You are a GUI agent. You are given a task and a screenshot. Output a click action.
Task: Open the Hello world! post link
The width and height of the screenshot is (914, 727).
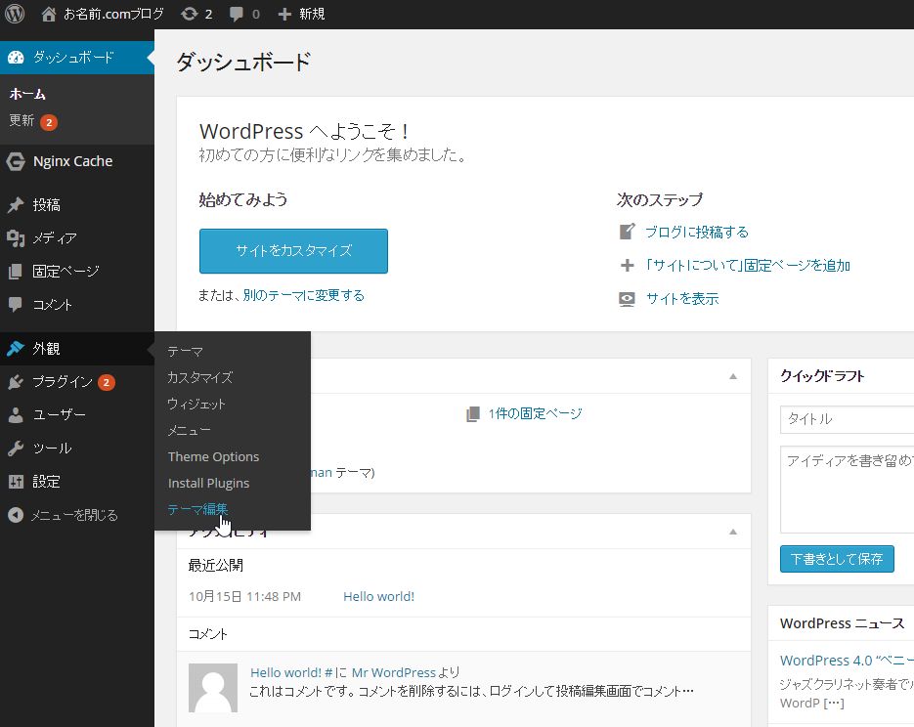[379, 596]
